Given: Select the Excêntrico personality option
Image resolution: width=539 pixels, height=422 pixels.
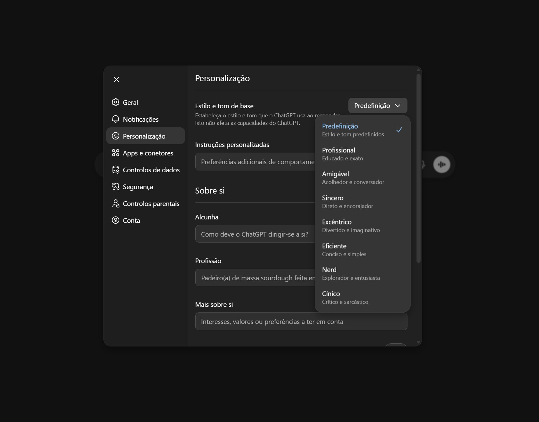Looking at the screenshot, I should pyautogui.click(x=362, y=226).
